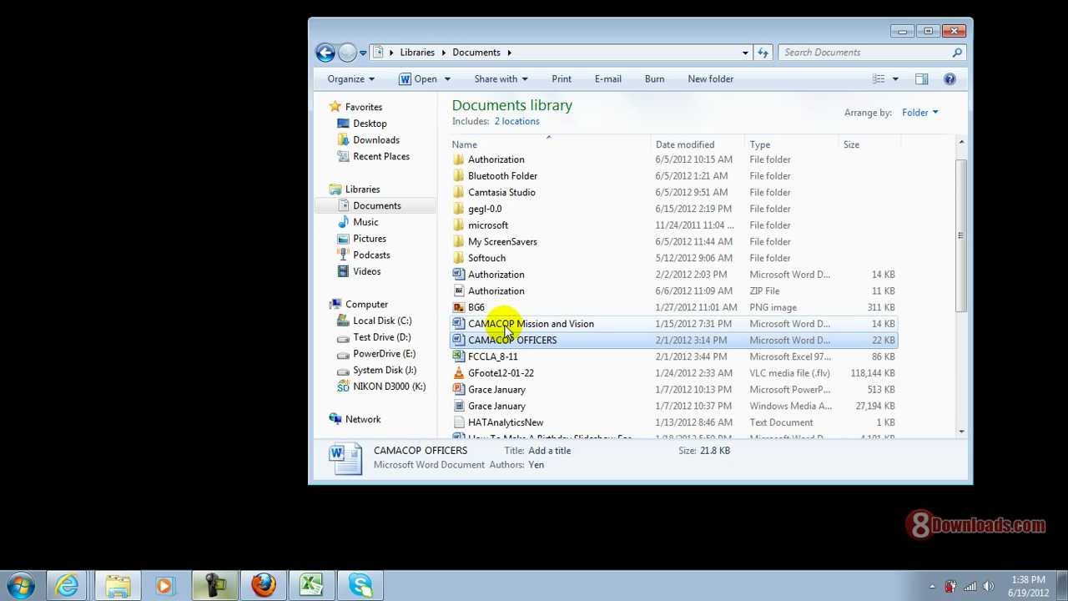Toggle the preview pane button

click(921, 79)
